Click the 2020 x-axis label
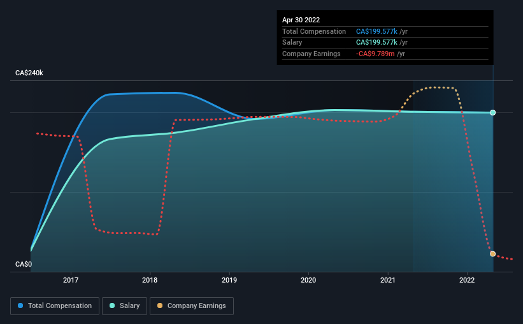523x324 pixels. point(308,280)
